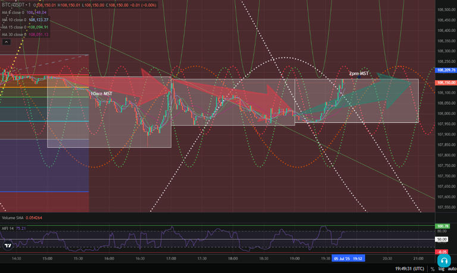Toggle percent scale with the % button
The width and height of the screenshot is (457, 273).
(432, 269)
